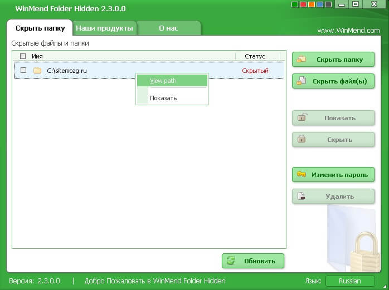Tick the checkbox for C:\sitemozg.ru row
389x290 pixels.
coord(23,71)
